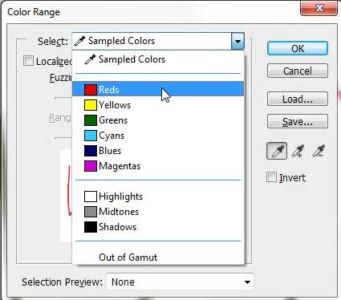Choose the Add to Sample eyedropper
Image resolution: width=341 pixels, height=300 pixels.
(298, 151)
